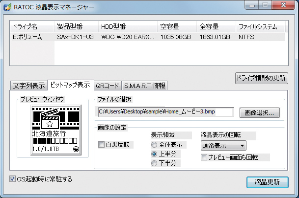Screen dimensions: 299x198
Task: Click the ドライブ情報の更新 button
Action: (261, 78)
